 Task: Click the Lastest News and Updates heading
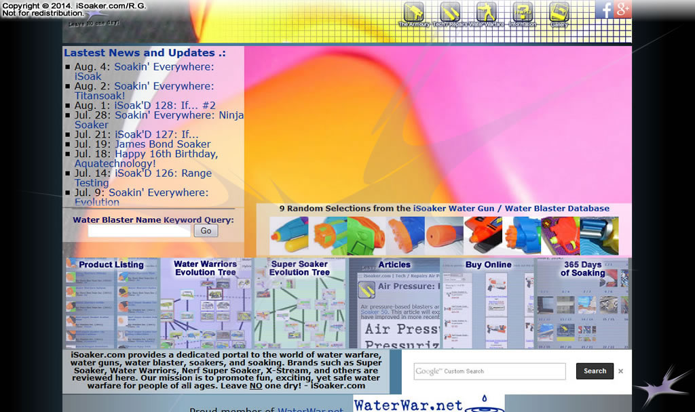(145, 53)
